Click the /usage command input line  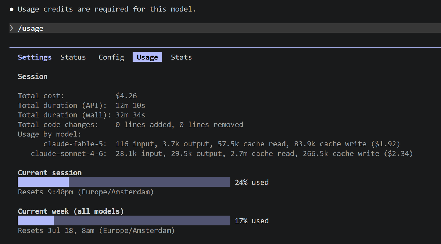point(225,28)
